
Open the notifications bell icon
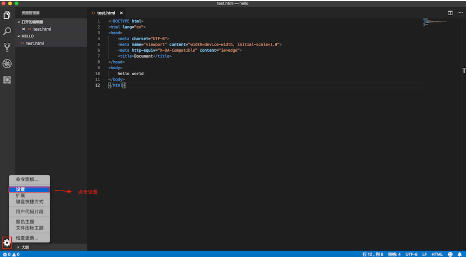click(x=460, y=254)
